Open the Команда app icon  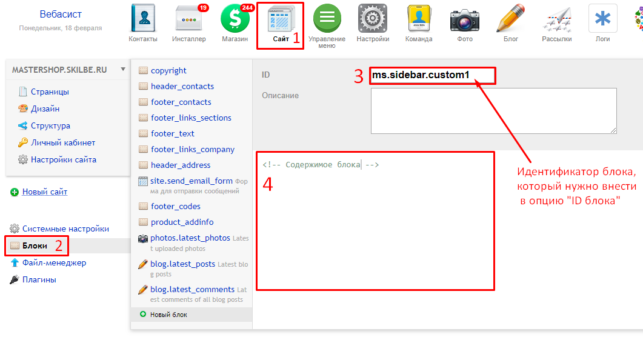tap(419, 20)
